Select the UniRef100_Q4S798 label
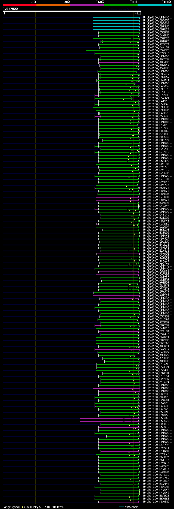This screenshot has height=509, width=174. pos(156,445)
